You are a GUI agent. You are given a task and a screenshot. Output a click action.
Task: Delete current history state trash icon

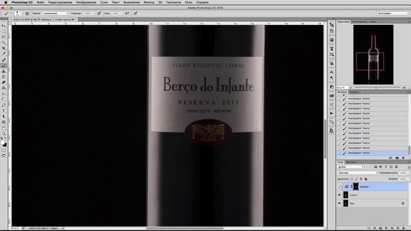403,158
